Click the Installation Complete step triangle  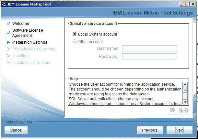click(x=8, y=63)
